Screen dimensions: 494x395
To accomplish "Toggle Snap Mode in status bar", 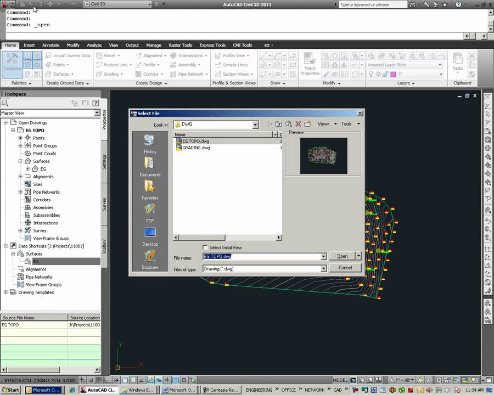I will point(91,380).
